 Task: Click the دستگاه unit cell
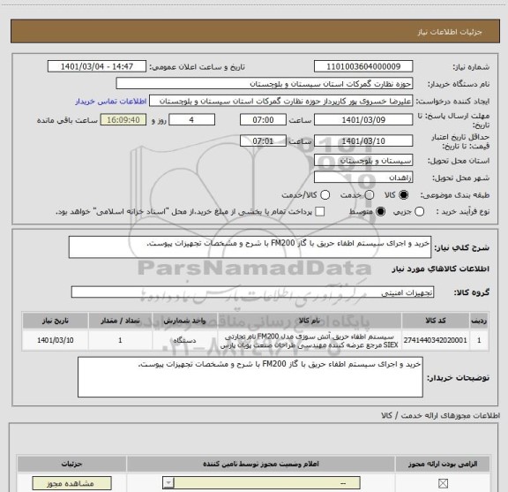(184, 340)
